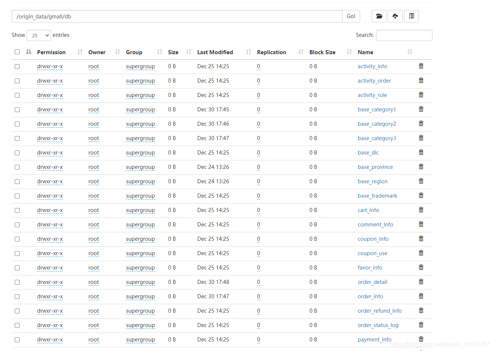
Task: Click "Dec 30 17:48" modified time cell
Action: click(213, 282)
